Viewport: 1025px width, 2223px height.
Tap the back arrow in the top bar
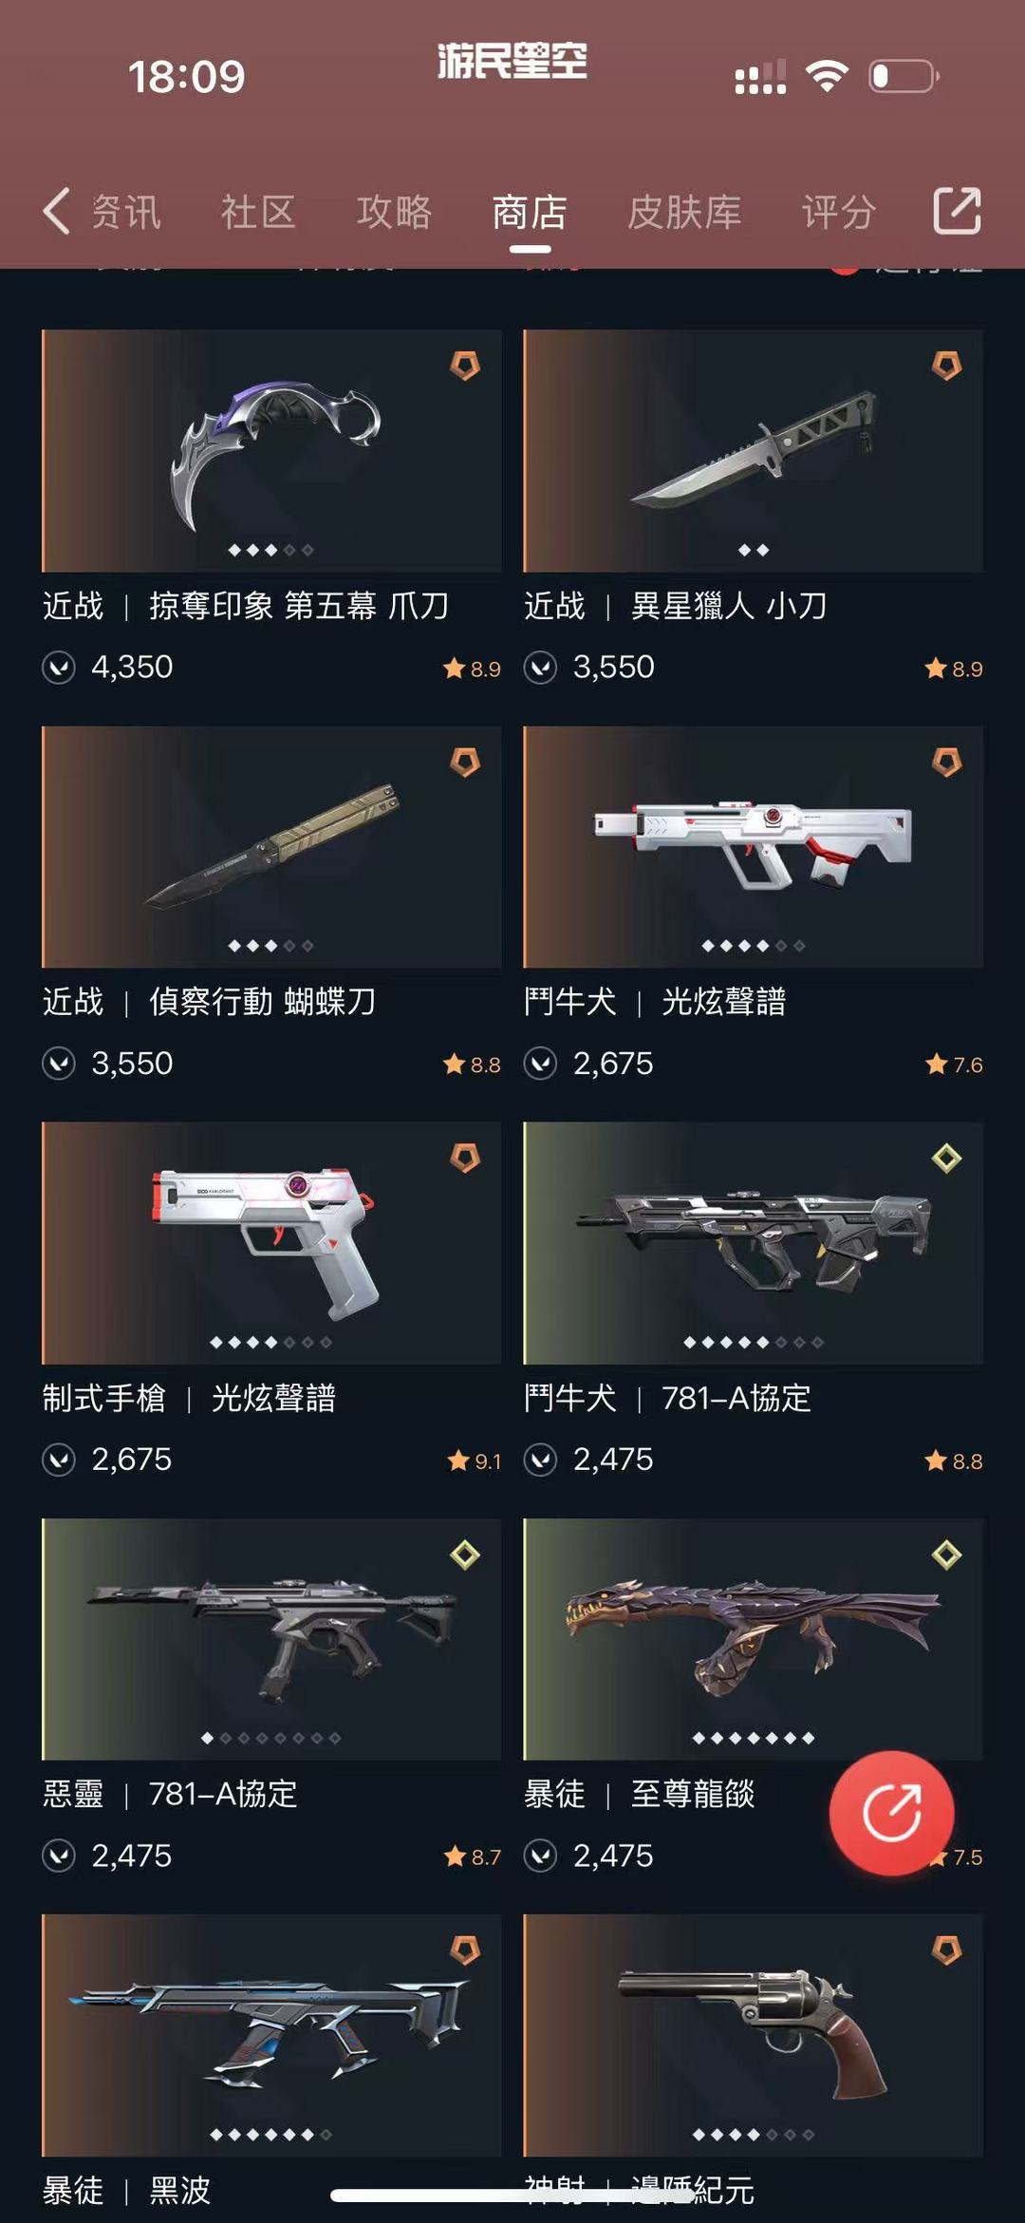pos(56,211)
